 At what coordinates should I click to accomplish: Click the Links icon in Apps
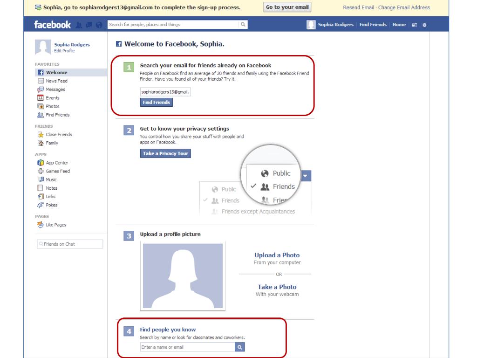point(41,197)
